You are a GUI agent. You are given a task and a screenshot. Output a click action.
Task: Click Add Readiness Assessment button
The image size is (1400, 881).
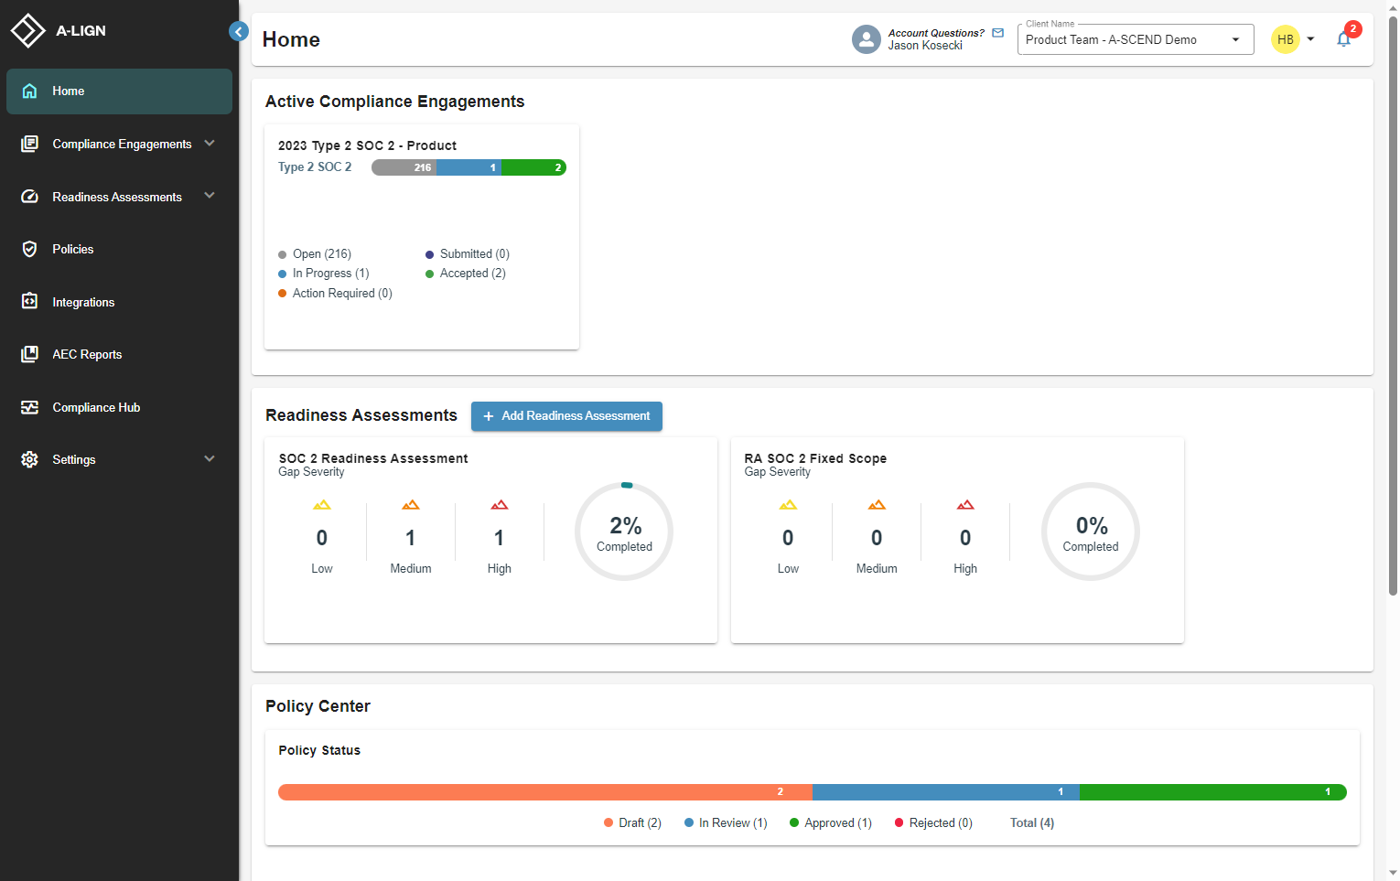tap(566, 415)
